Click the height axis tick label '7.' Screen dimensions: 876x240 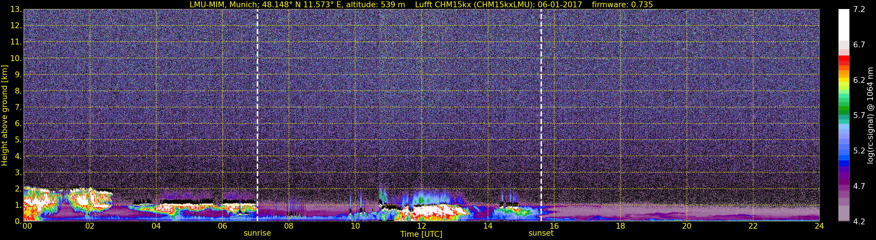pyautogui.click(x=18, y=107)
